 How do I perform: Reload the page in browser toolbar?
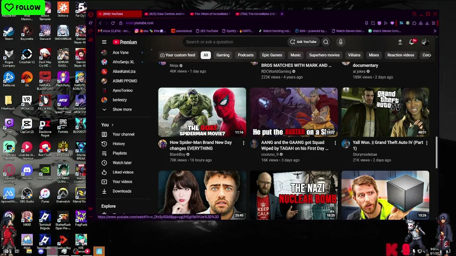coord(113,23)
